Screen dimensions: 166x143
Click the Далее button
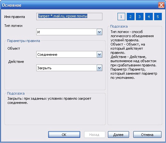coord(118,135)
